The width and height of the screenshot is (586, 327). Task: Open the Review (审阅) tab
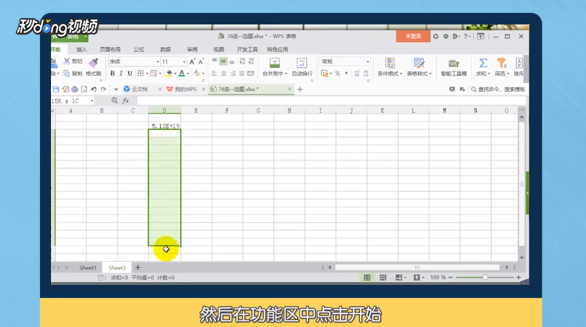192,50
